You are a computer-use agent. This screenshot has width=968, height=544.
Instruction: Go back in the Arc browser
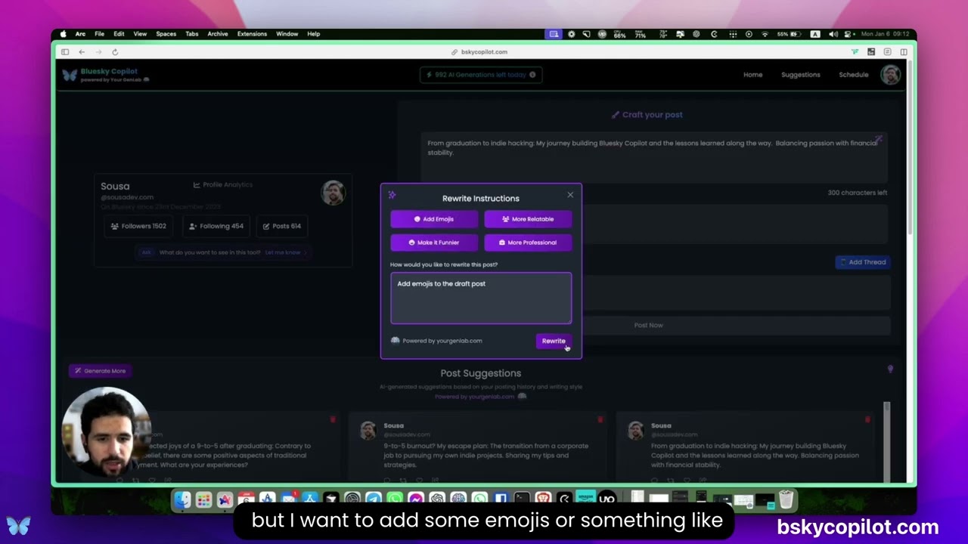(82, 52)
